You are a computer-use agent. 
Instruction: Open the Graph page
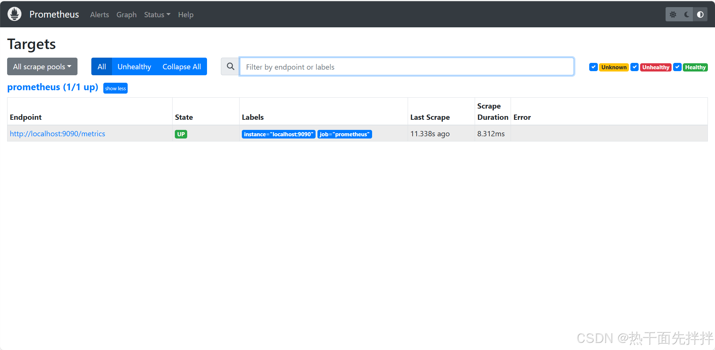point(127,15)
